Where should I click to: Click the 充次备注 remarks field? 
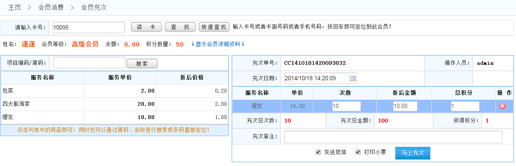[393, 137]
